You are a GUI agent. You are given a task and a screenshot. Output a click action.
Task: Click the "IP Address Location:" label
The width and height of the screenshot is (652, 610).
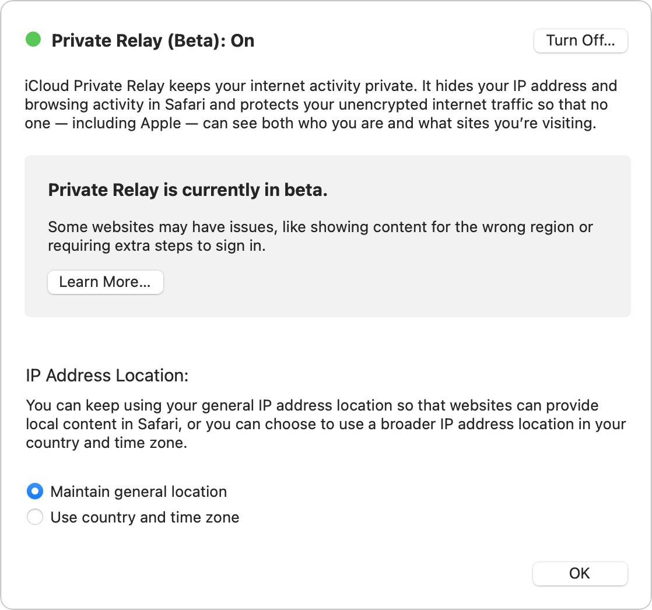click(x=107, y=375)
